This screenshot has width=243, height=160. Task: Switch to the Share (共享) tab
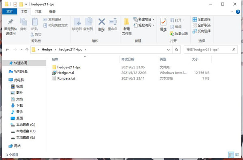(x=38, y=12)
